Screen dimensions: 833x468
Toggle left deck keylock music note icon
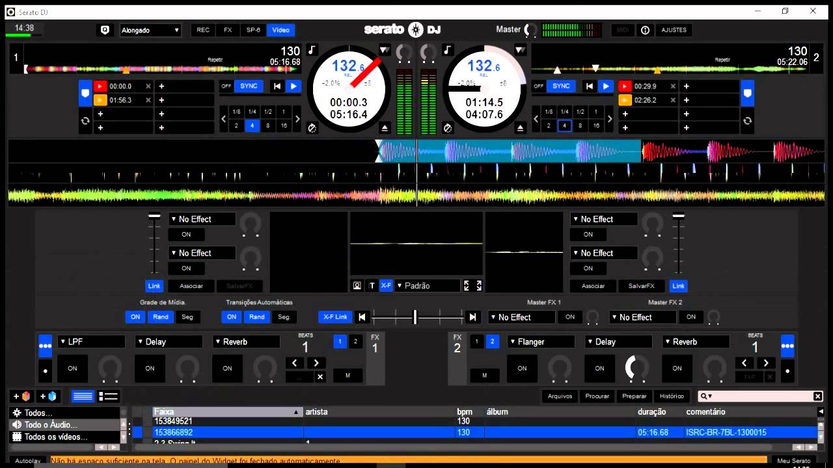point(312,50)
